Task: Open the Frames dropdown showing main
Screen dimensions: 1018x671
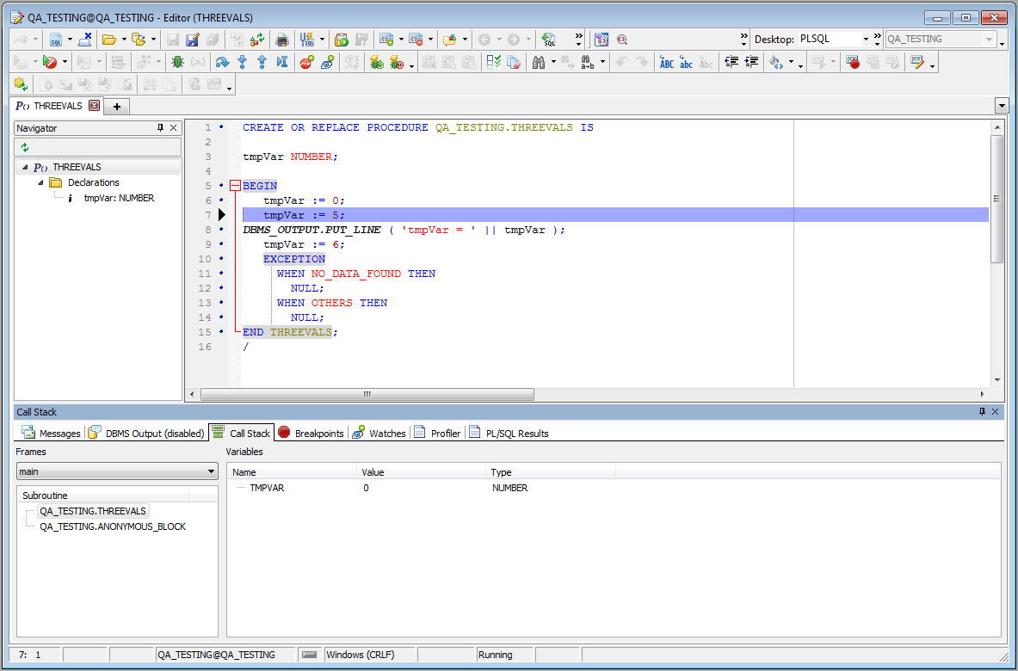Action: click(213, 471)
